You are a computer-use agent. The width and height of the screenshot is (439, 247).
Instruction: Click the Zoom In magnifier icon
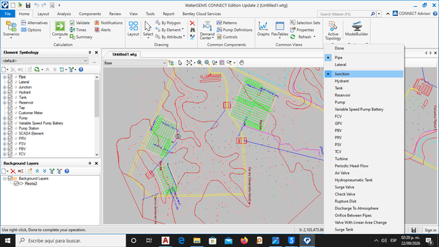click(200, 62)
